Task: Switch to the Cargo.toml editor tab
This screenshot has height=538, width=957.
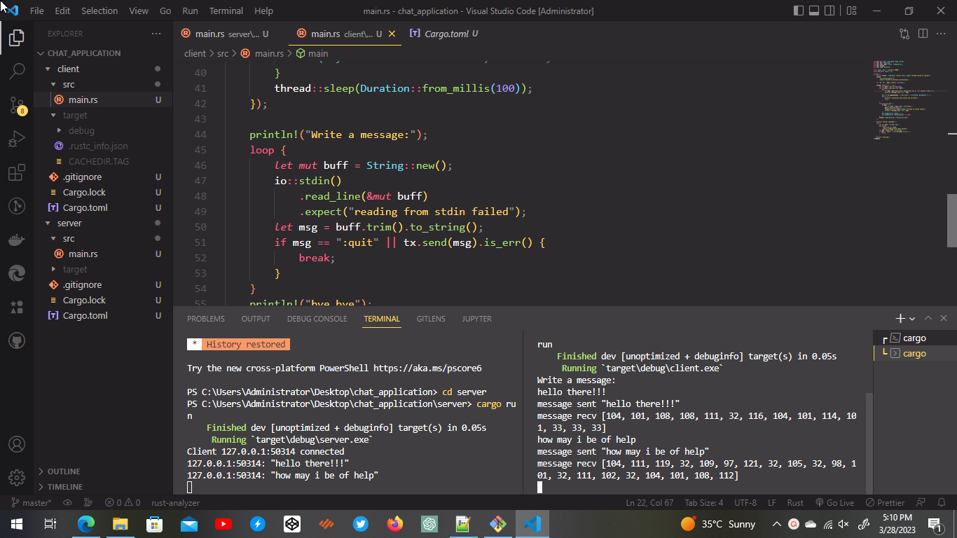Action: pyautogui.click(x=446, y=34)
